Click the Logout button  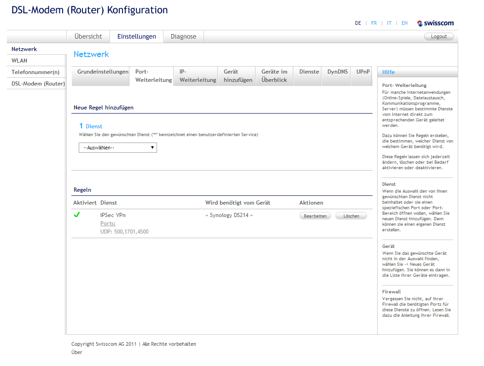pos(438,37)
